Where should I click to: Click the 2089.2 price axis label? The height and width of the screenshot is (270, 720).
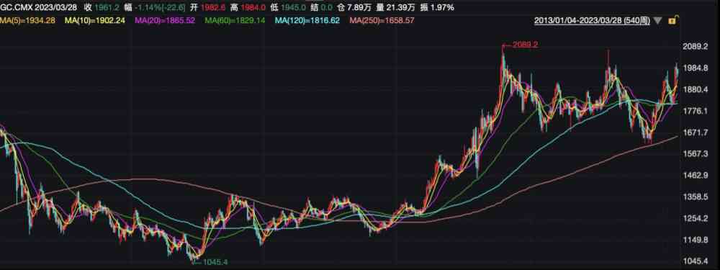coord(696,46)
